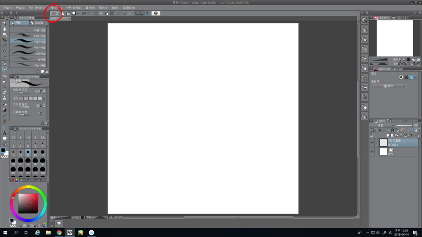Select the Eraser tool
Screen dimensions: 422x237
(x=4, y=92)
